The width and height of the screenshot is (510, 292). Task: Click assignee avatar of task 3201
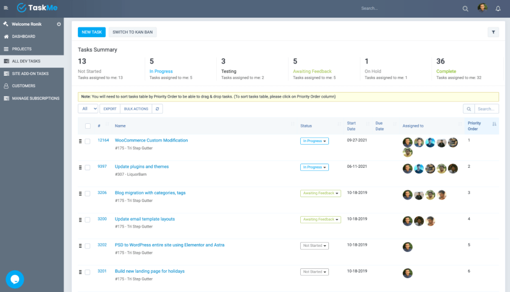click(x=408, y=273)
